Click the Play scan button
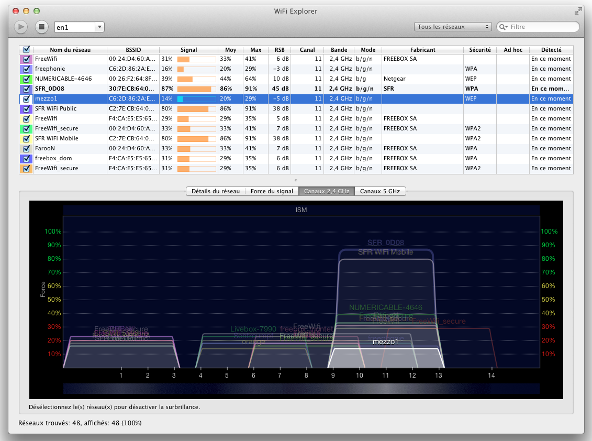 [x=20, y=27]
